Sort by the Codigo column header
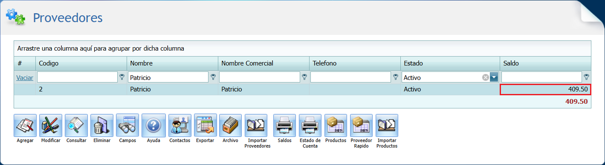The image size is (605, 165). [81, 63]
